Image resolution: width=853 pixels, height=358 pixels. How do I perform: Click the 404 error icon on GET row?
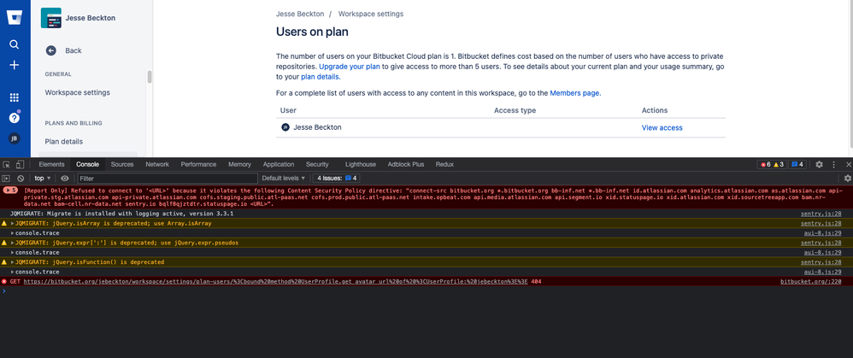point(4,281)
